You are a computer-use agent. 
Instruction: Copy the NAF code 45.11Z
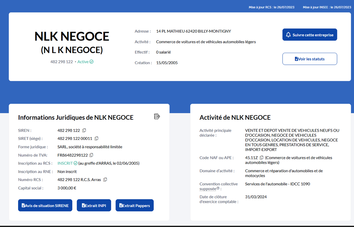pos(261,157)
